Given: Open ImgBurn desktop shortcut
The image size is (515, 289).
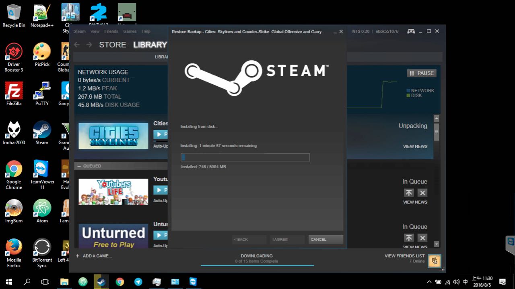Looking at the screenshot, I should (x=14, y=212).
